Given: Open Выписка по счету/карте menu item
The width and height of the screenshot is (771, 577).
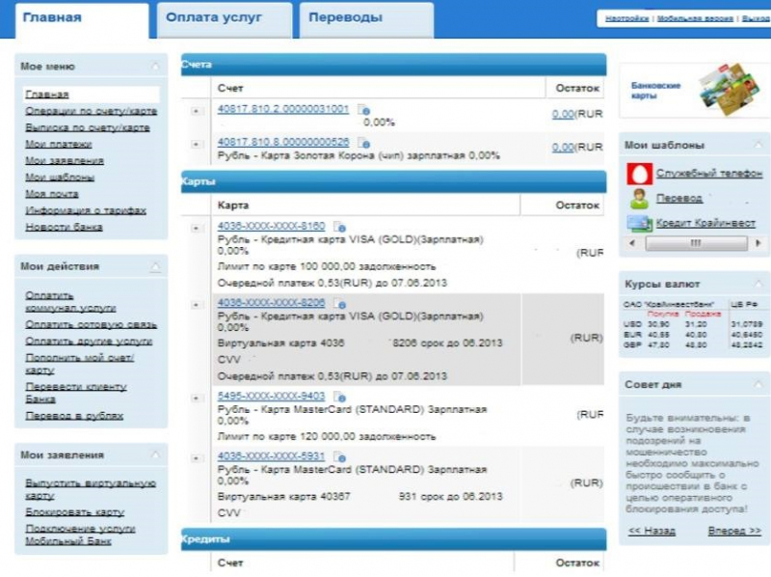Looking at the screenshot, I should (x=88, y=127).
